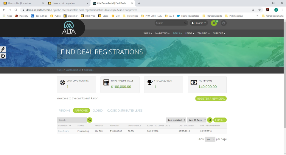Expand the Hi Aaron user dropdown
Screen dimensions: 286x155
(x=199, y=23)
